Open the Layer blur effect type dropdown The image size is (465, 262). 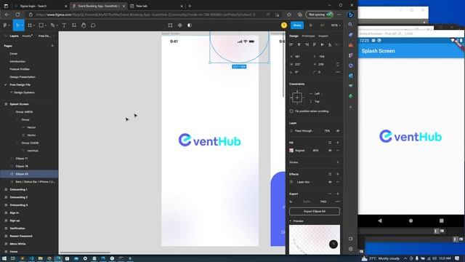point(304,182)
